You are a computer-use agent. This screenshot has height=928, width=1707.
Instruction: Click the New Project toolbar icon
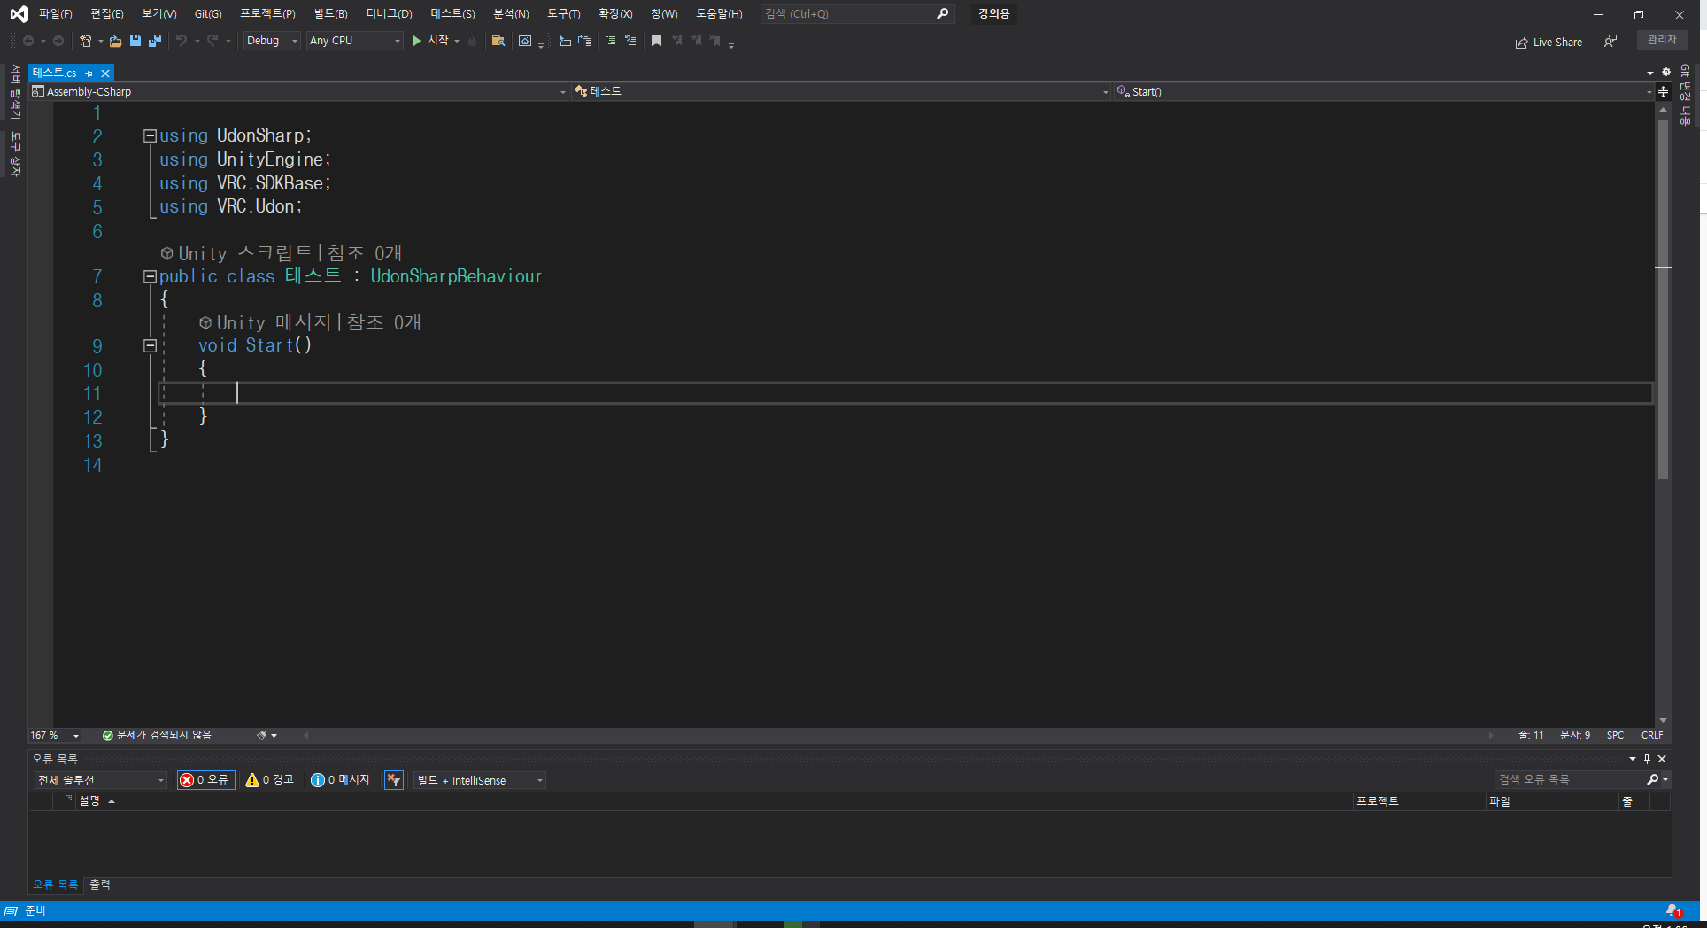(x=86, y=41)
